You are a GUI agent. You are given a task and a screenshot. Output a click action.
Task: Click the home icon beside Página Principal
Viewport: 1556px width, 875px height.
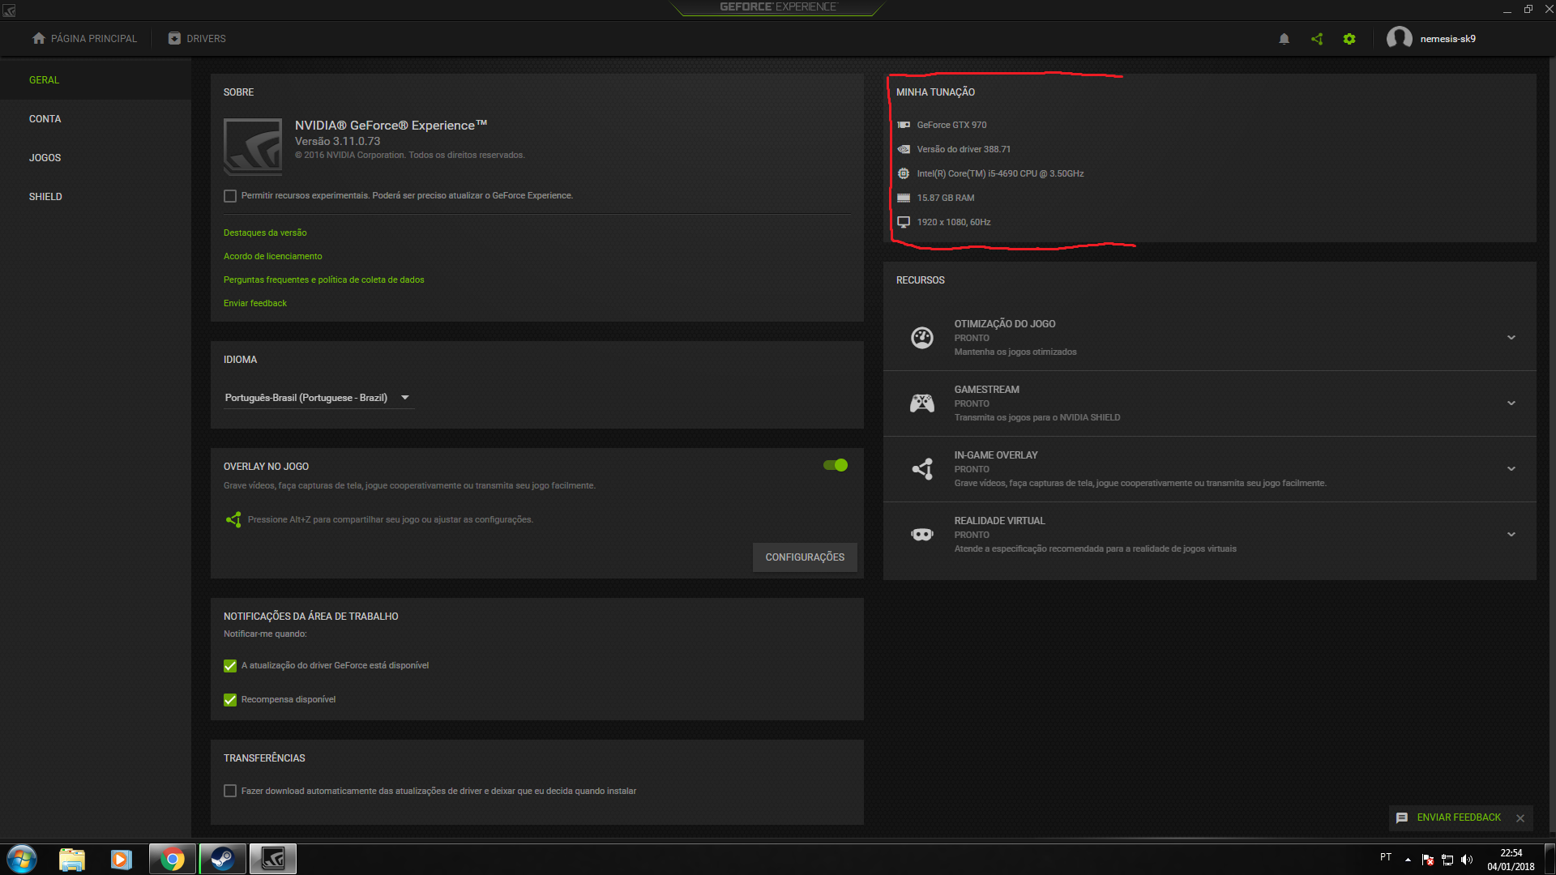(x=39, y=38)
